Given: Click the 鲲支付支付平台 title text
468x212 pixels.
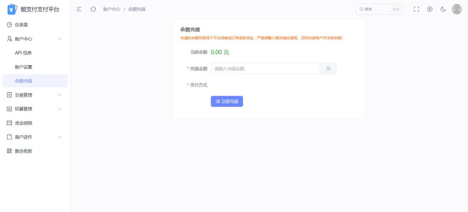Looking at the screenshot, I should [x=40, y=9].
